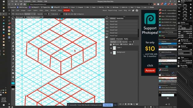Select the Eraser tool
This screenshot has height=108, width=193.
[13, 49]
